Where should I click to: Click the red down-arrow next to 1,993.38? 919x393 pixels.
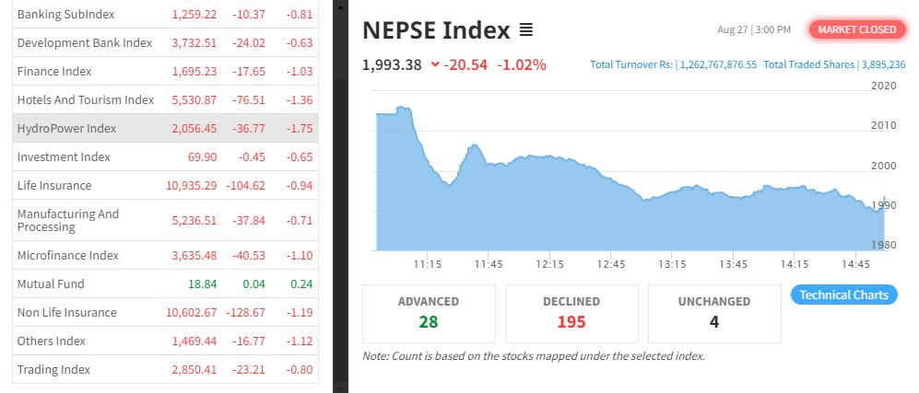coord(435,64)
